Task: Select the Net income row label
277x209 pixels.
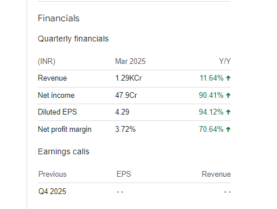Action: tap(56, 96)
